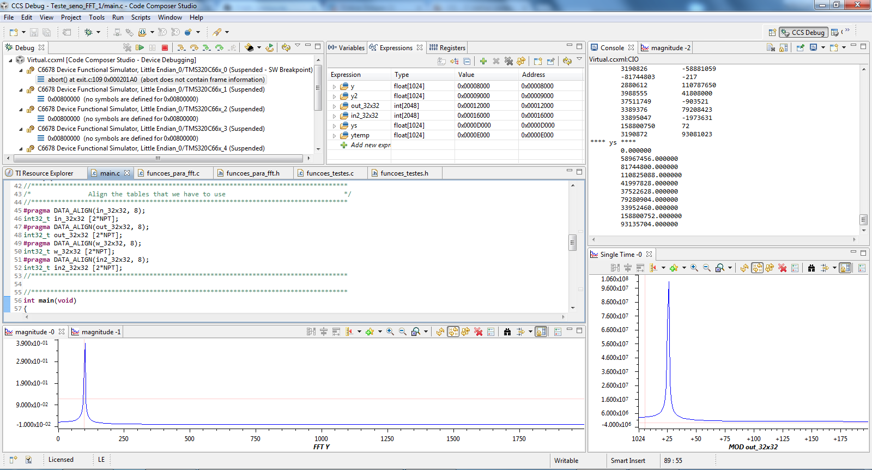This screenshot has width=872, height=470.
Task: Click binoculars find icon in Single Time toolbar
Action: (812, 268)
